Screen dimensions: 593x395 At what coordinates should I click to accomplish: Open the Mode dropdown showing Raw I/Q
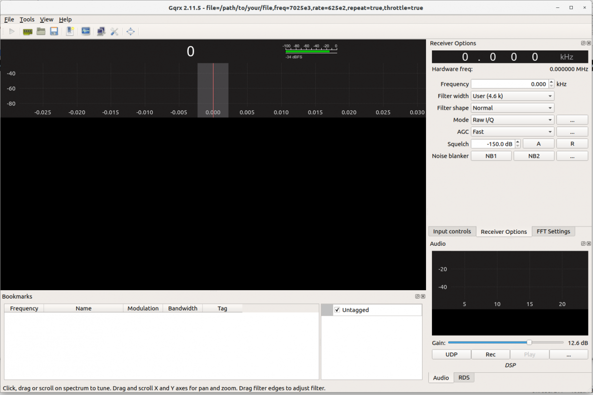(x=512, y=120)
